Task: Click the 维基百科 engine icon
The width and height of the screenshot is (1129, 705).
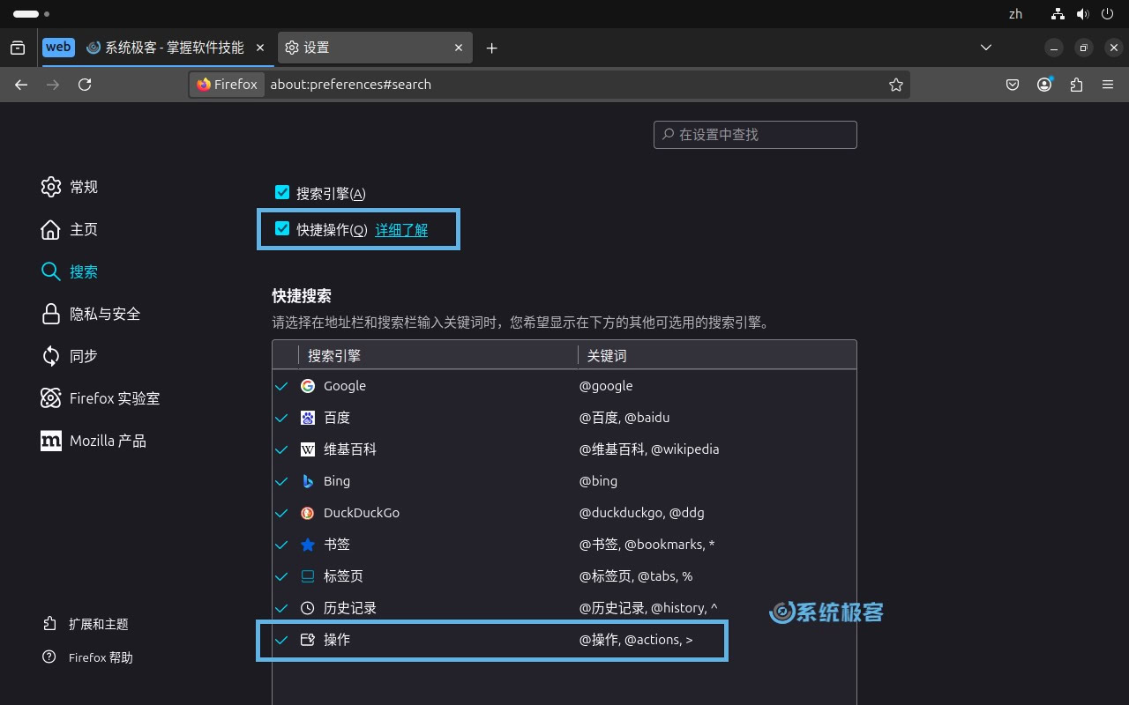Action: coord(308,449)
